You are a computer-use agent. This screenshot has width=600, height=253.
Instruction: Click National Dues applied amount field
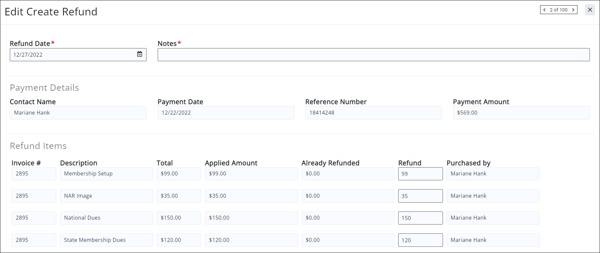point(251,218)
